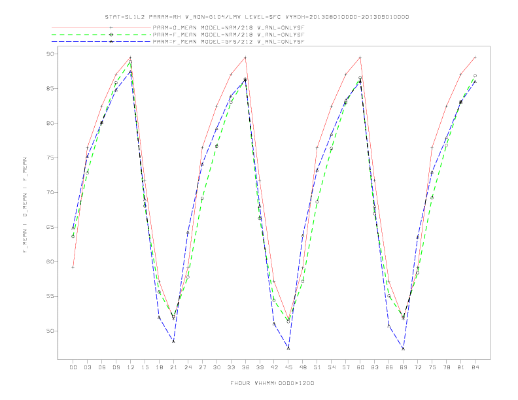Click the triangle marker on the blue legend line
Viewport: 518px width, 400px height.
coord(111,42)
